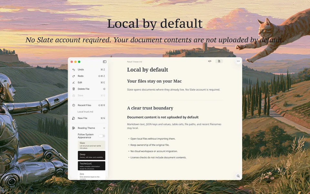Open recent file Local trust.md
Screen dimensions: 310x194
pos(85,112)
